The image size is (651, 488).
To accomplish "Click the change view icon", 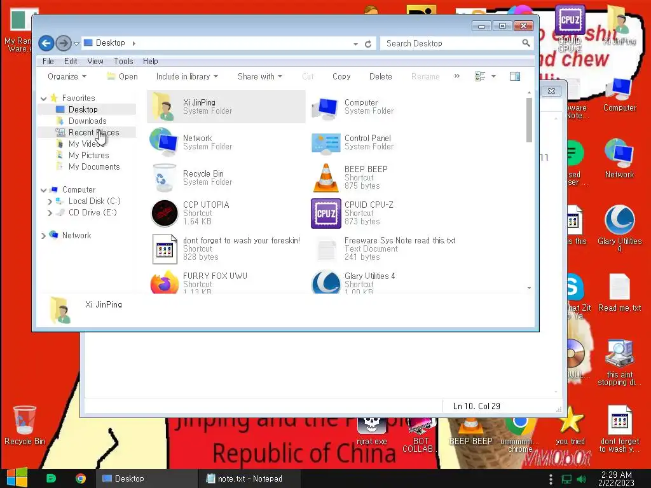I will tap(480, 76).
